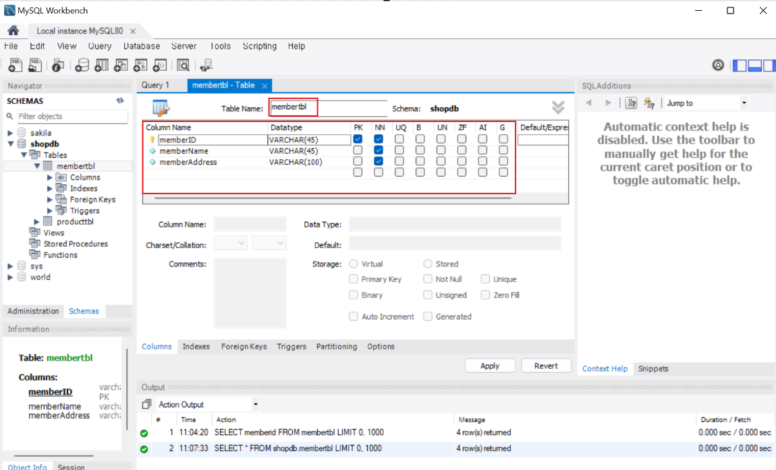Click the table editor icon beside Table Name
Image resolution: width=776 pixels, height=470 pixels.
(161, 107)
